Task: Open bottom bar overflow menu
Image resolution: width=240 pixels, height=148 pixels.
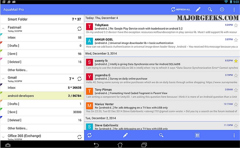Action: [234, 135]
